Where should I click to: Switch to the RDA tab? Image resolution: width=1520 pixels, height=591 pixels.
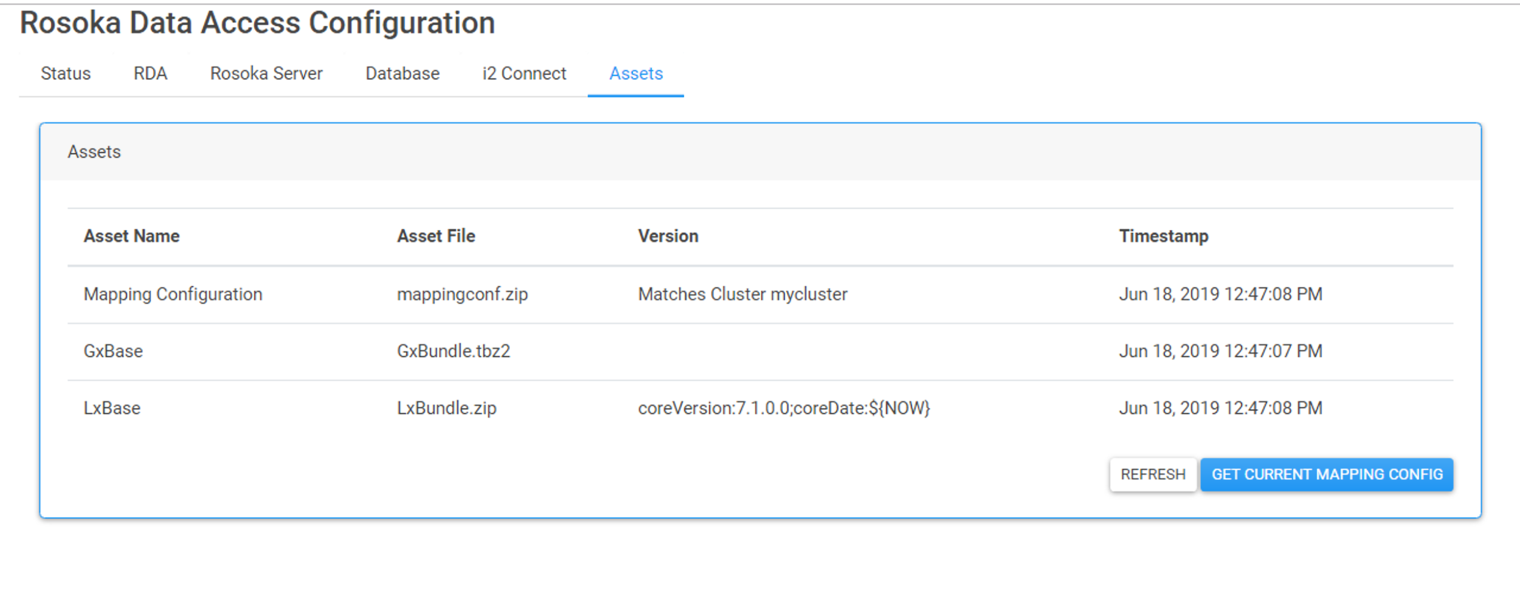(x=150, y=73)
